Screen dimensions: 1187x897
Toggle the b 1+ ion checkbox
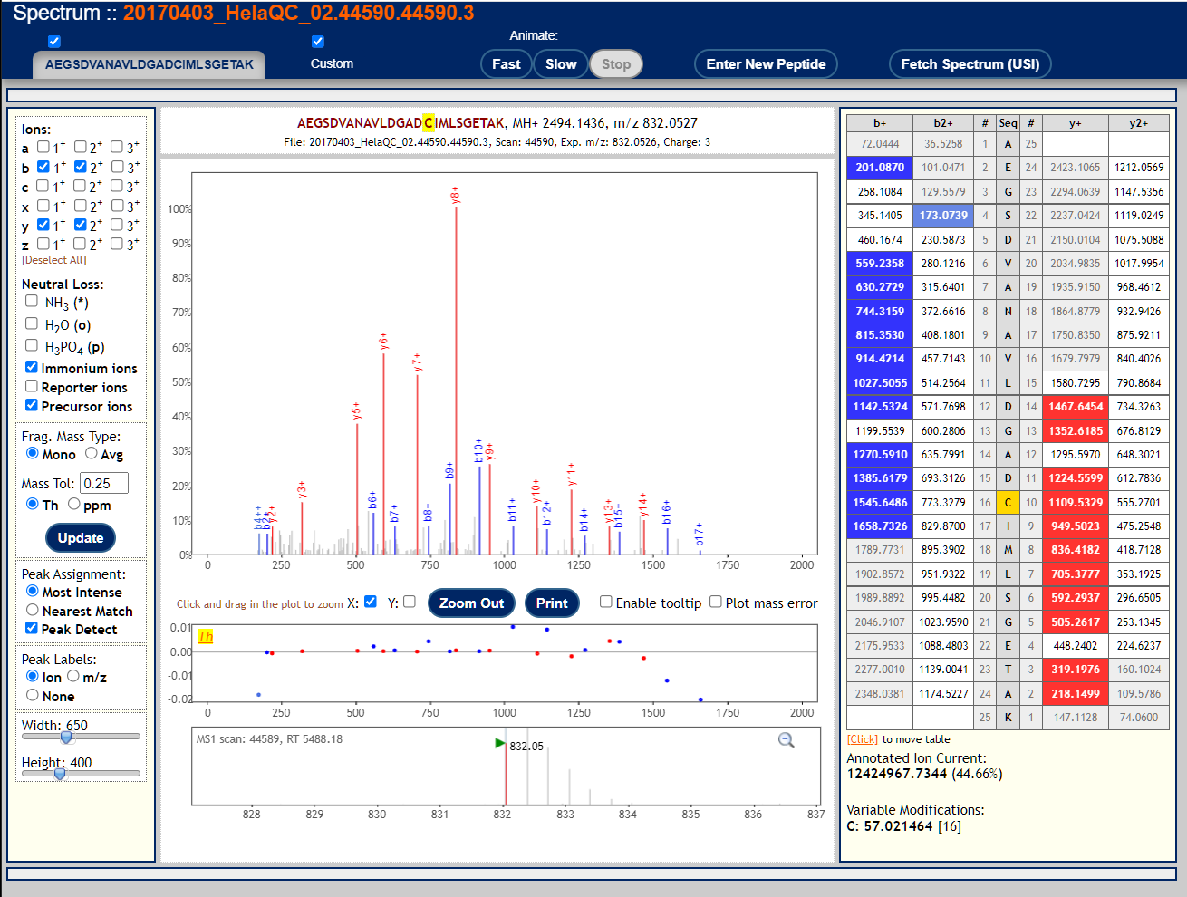click(43, 167)
